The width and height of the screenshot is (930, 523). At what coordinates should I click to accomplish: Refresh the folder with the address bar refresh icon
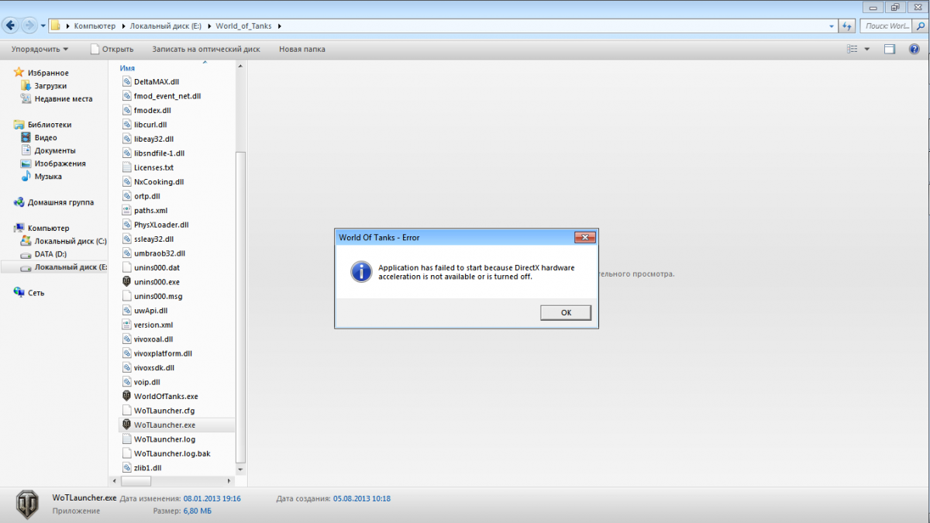click(x=847, y=26)
